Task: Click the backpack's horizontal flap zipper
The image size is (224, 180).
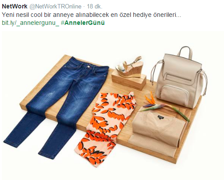Action: click(179, 77)
